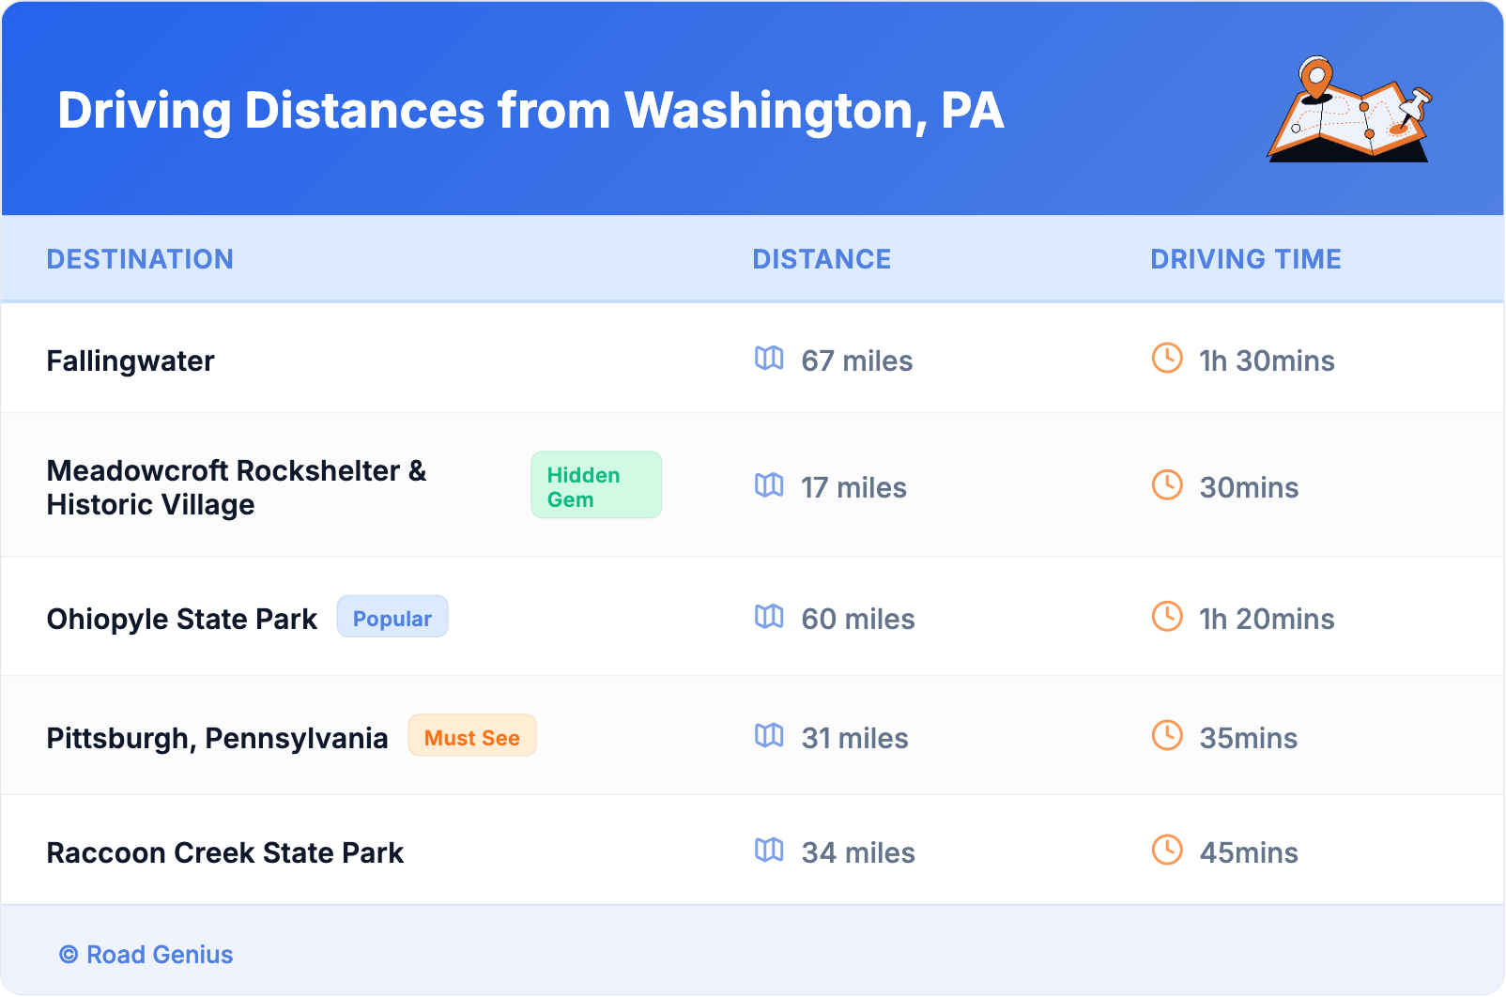Click the Driving Time column header
1506x997 pixels.
pyautogui.click(x=1246, y=259)
